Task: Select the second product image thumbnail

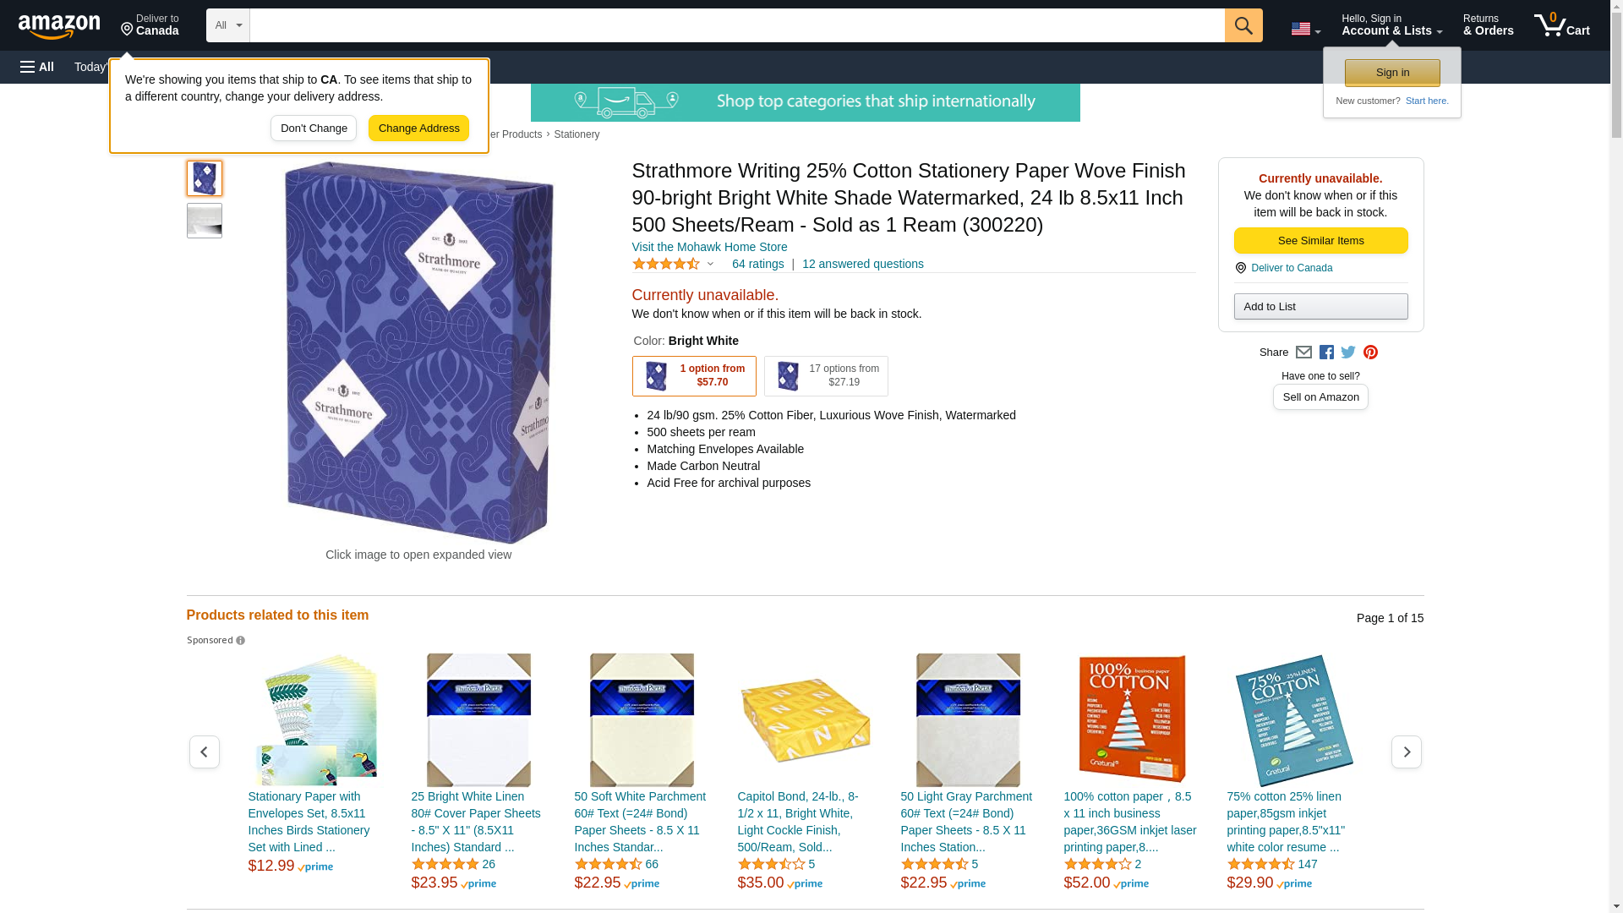Action: 205,221
